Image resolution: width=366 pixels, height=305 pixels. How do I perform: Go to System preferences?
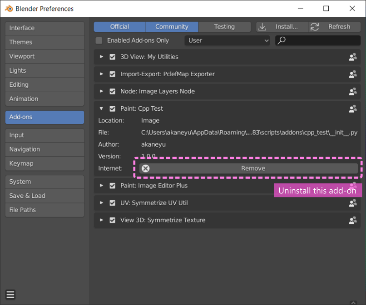[45, 182]
